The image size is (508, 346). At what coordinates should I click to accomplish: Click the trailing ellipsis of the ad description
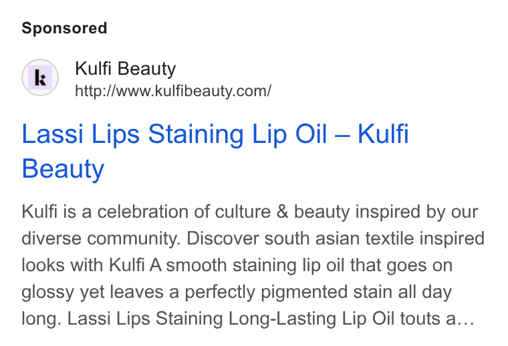pos(466,319)
